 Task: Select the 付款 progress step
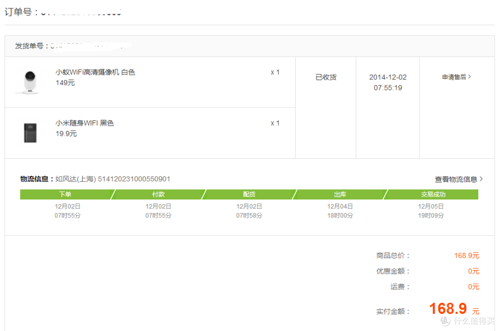tap(158, 194)
